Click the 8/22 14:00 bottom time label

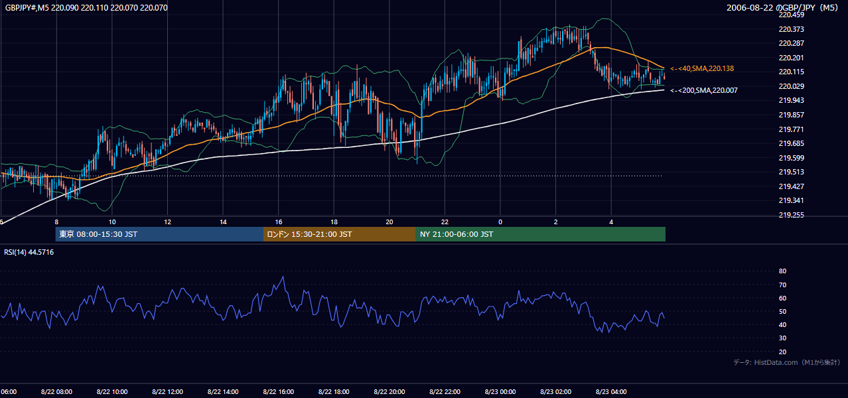point(223,392)
